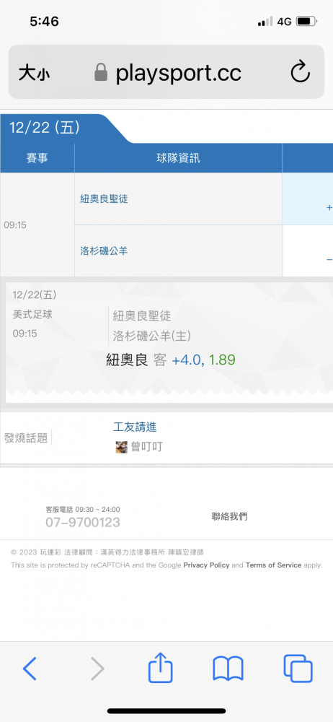Go back with the left arrow icon
The width and height of the screenshot is (333, 722).
coord(30,669)
